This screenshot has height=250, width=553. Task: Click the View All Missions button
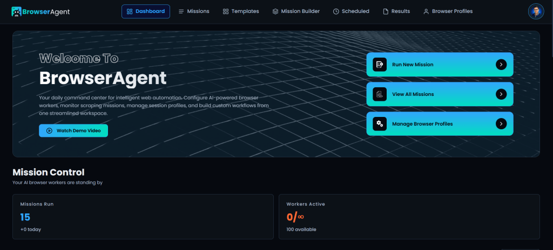coord(440,94)
